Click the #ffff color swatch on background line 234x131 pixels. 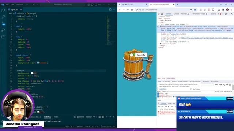pos(32,73)
